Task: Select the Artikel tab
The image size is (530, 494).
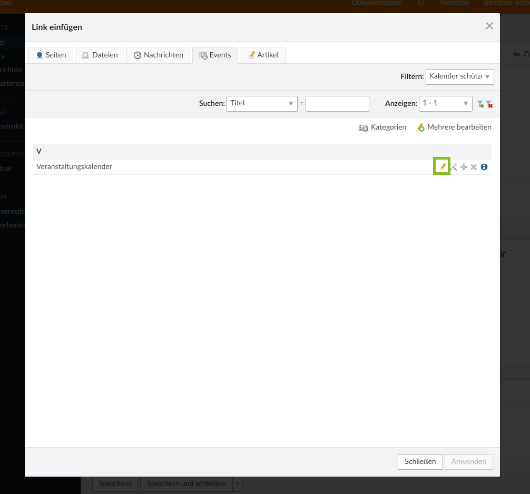Action: [x=262, y=55]
